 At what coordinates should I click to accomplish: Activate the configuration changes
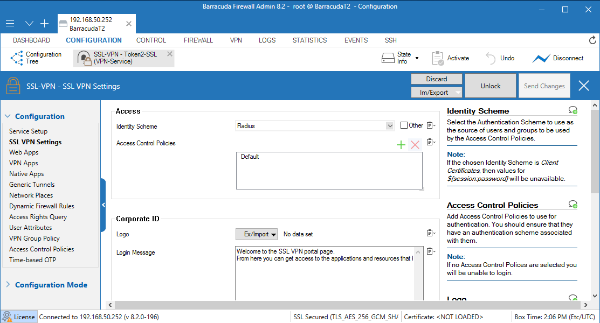[x=451, y=58]
